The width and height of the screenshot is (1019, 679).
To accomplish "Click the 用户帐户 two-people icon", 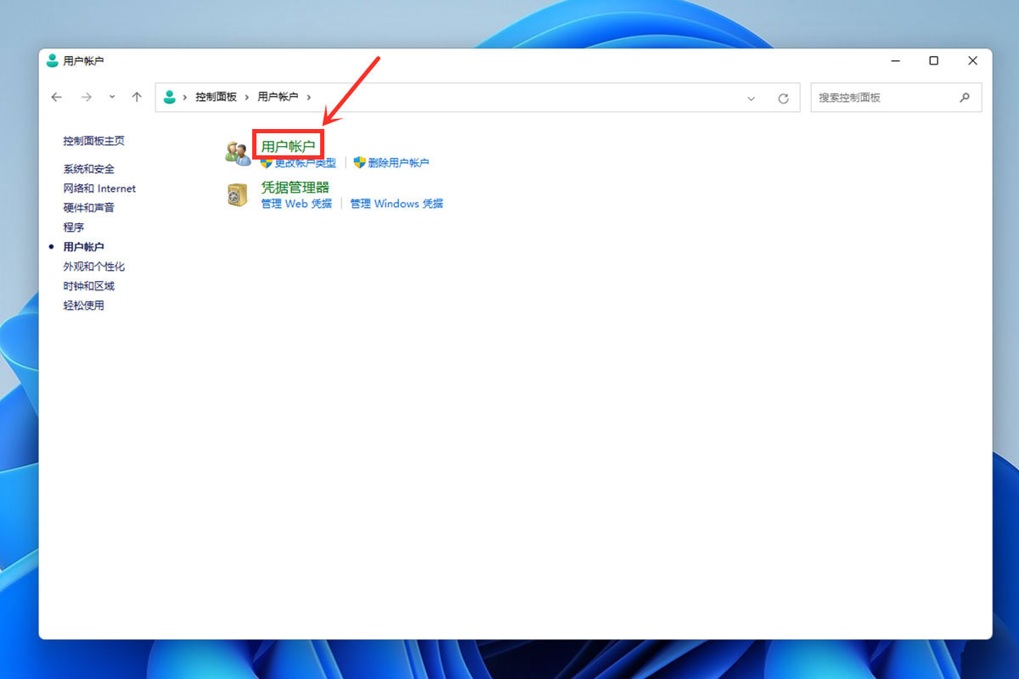I will pos(238,151).
